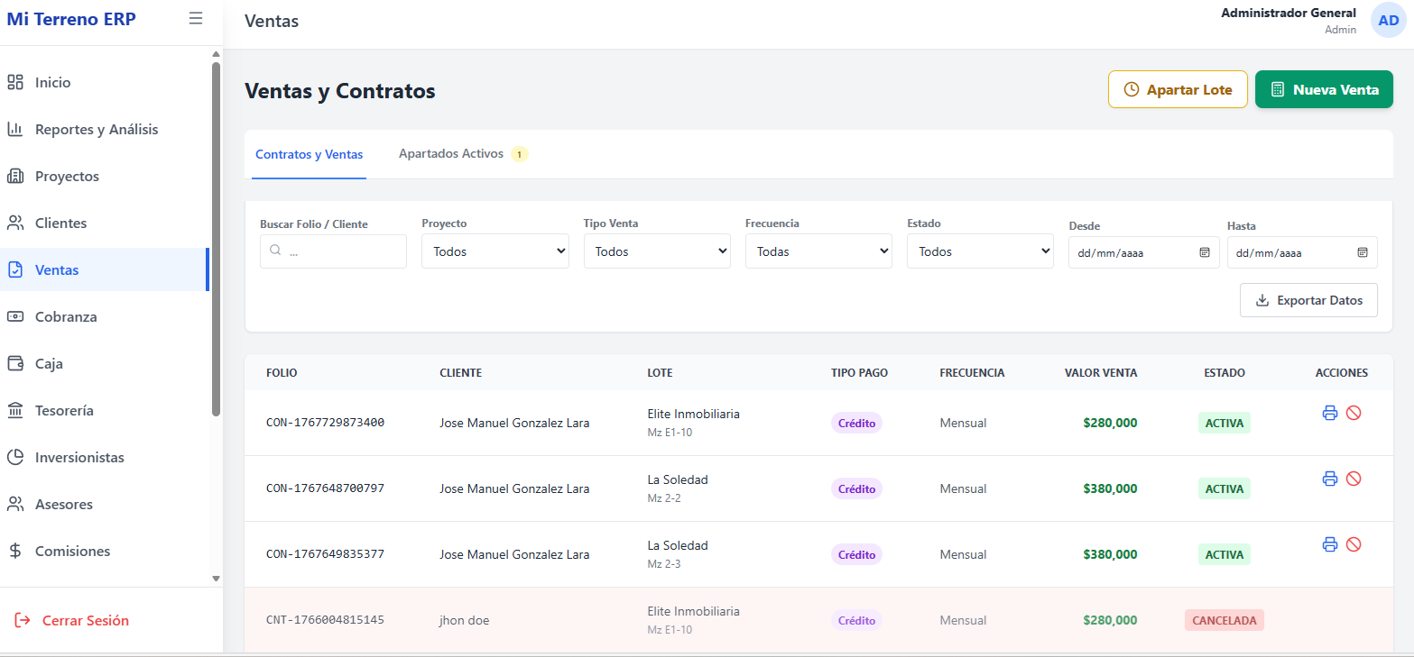Click the Exportar Datos button

pyautogui.click(x=1308, y=300)
